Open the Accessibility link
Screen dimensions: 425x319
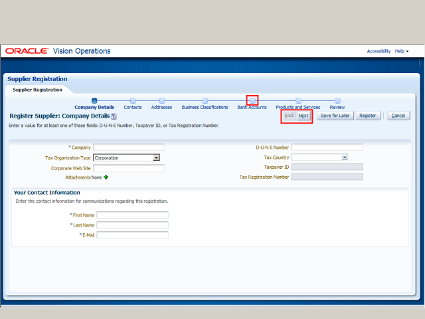tap(379, 51)
